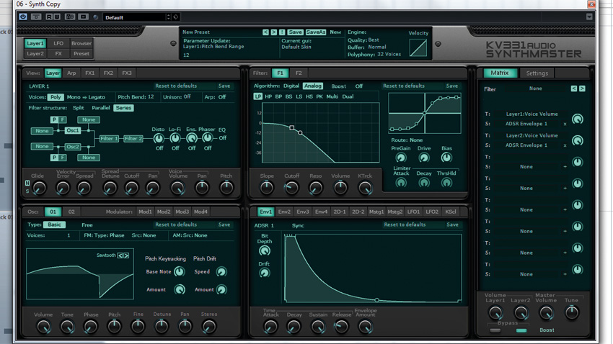Screen dimensions: 613x344
Task: Open the host preset management diamond icon
Action: [176, 17]
